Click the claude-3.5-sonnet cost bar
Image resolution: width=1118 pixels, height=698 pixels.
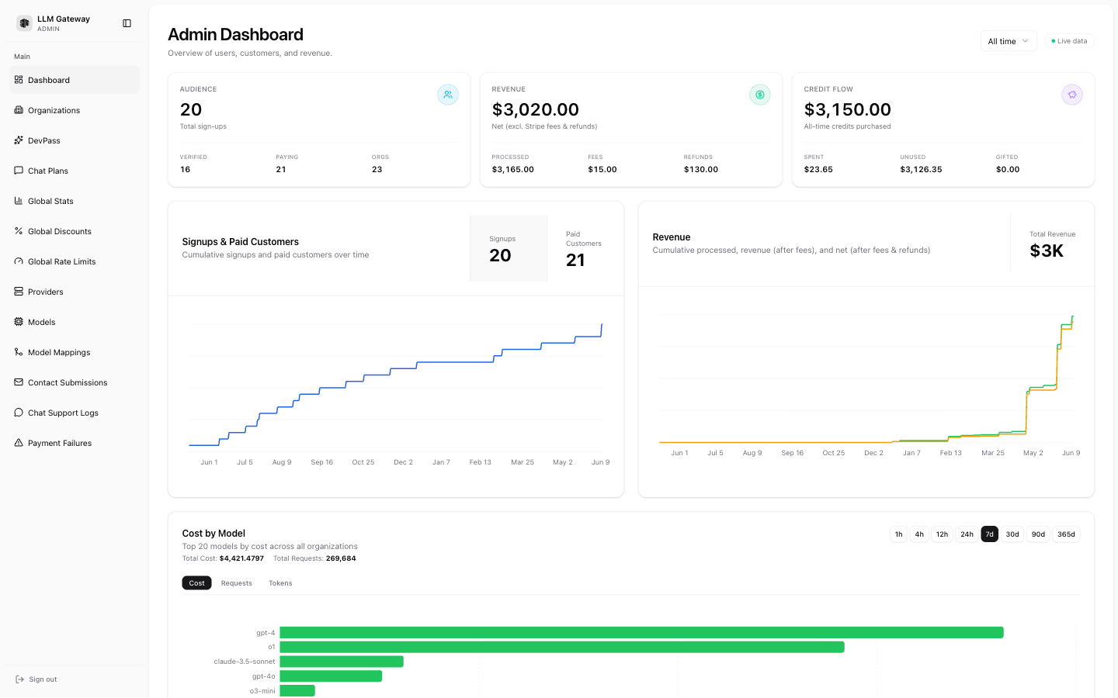[342, 662]
